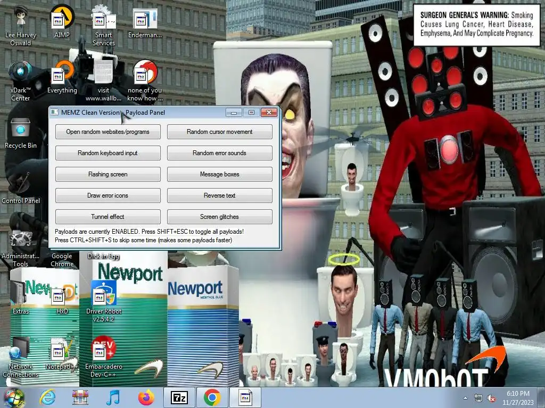Select the Notepad++ desktop shortcut
545x408 pixels.
click(62, 354)
